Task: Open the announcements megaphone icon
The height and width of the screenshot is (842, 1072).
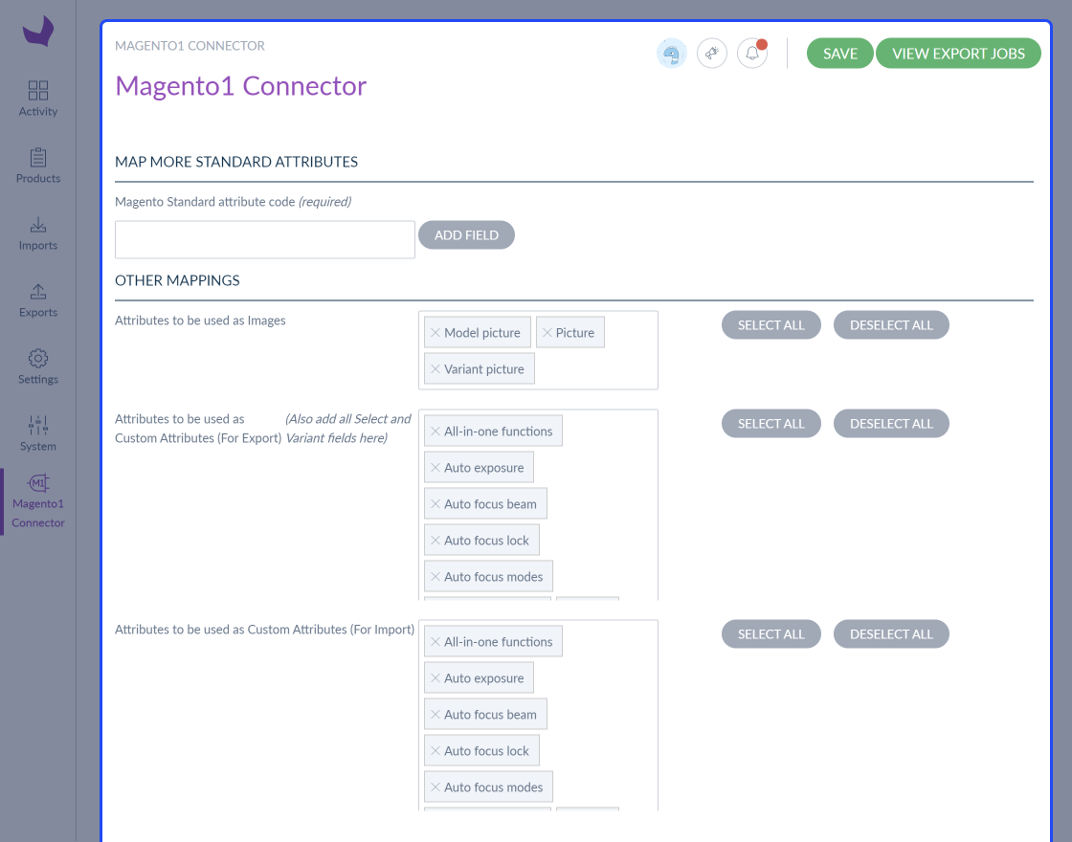Action: point(712,54)
